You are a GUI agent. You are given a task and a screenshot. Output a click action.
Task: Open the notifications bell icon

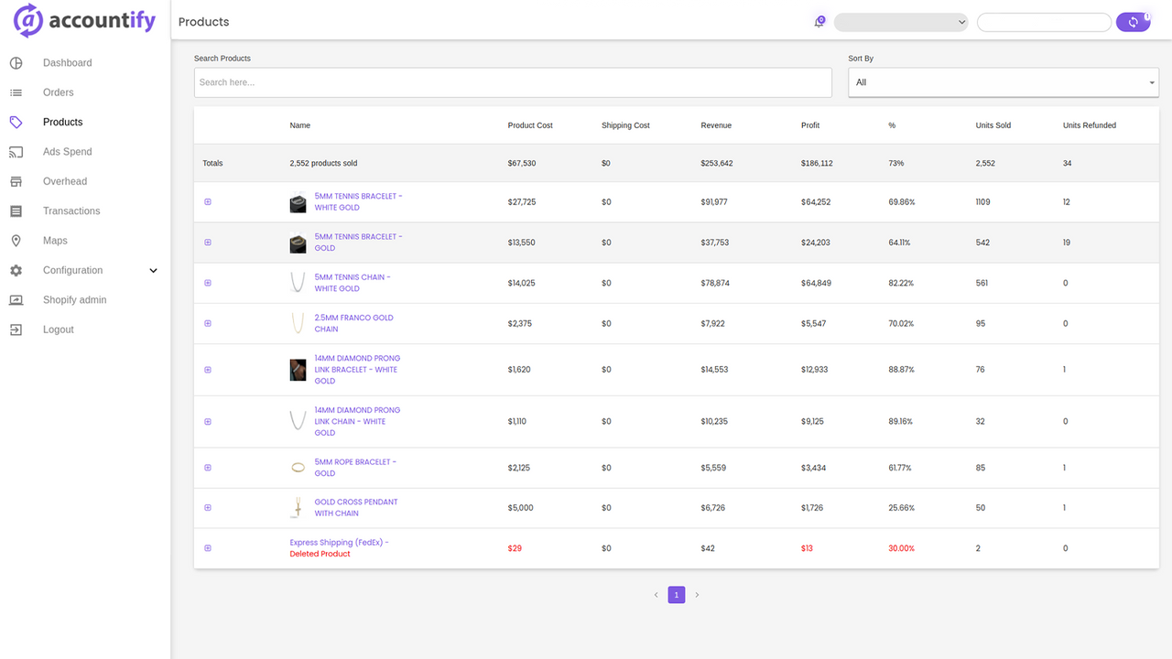pos(819,22)
